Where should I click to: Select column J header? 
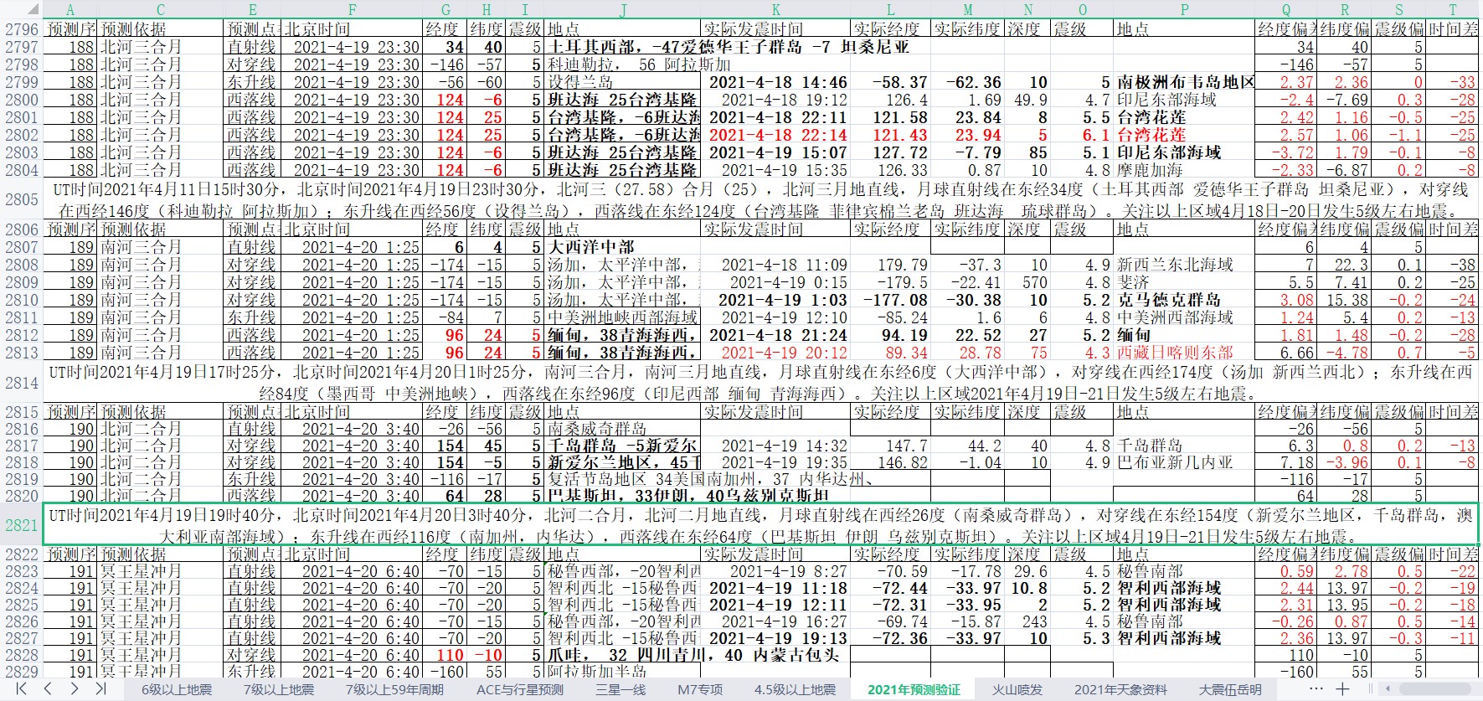(622, 10)
